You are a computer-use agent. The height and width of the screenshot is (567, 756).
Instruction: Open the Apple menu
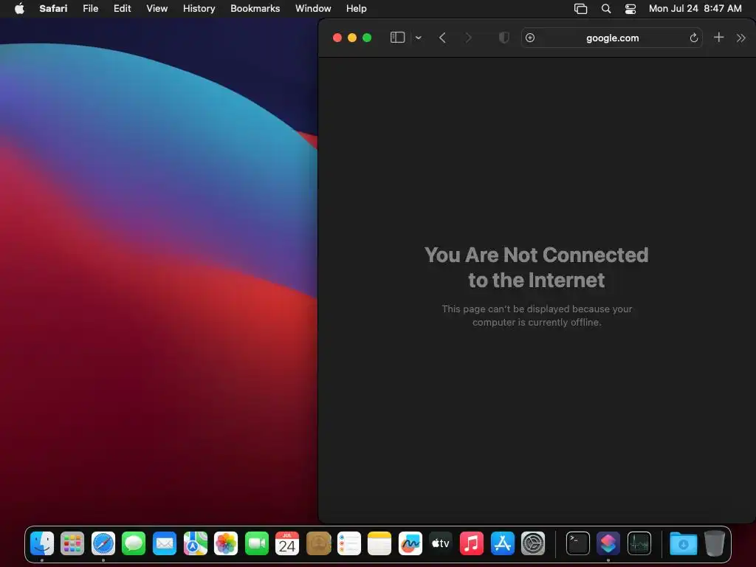click(x=19, y=8)
